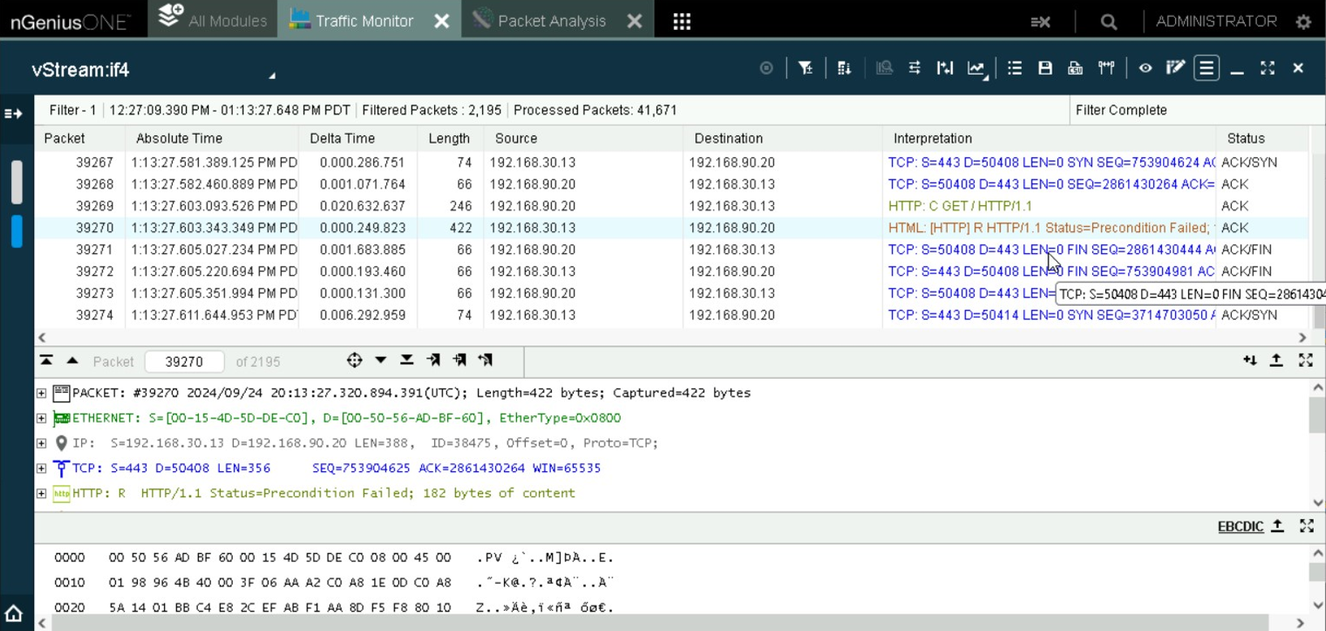Click the filter add/remove funnel icon
The width and height of the screenshot is (1326, 631).
pos(805,69)
